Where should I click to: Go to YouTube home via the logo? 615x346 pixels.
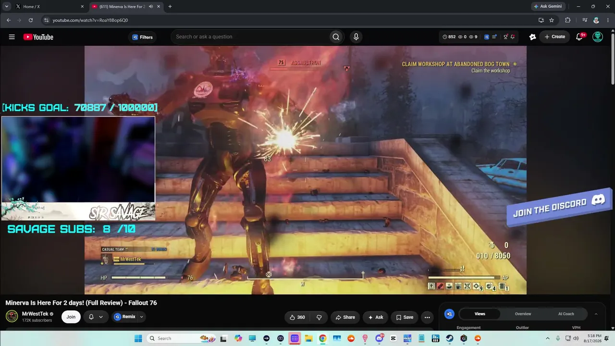click(x=38, y=37)
